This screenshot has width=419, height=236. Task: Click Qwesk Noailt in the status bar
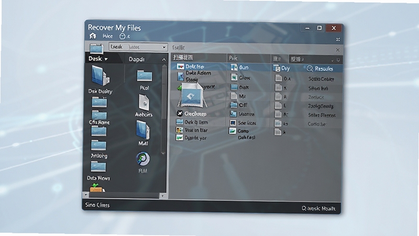point(318,208)
